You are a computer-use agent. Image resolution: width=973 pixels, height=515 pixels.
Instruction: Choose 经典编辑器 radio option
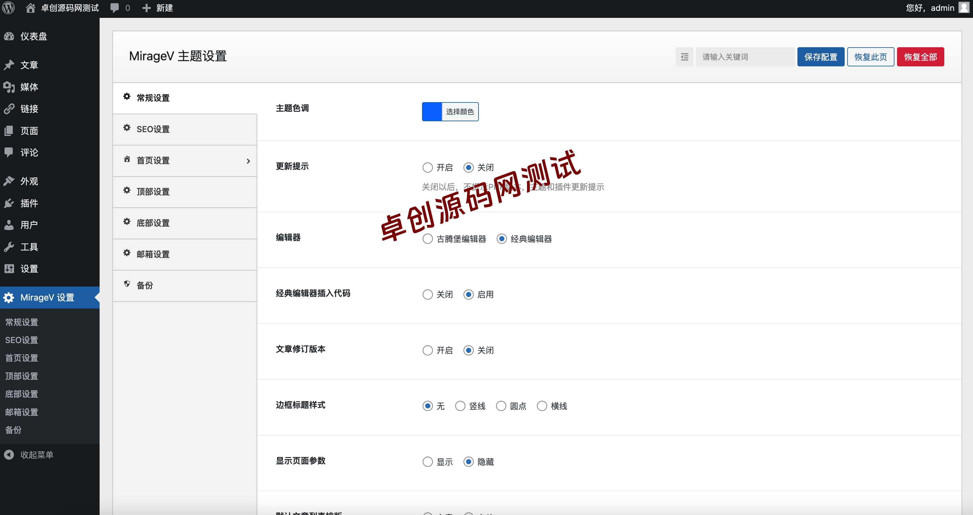[502, 239]
